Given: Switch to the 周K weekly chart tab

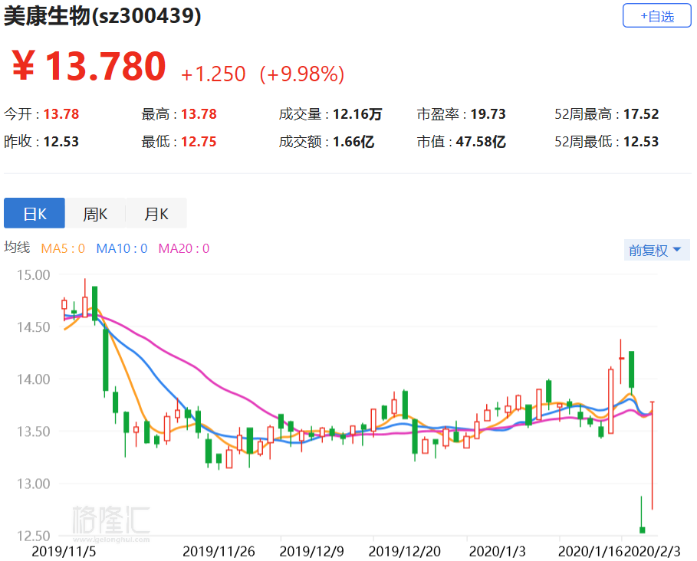Looking at the screenshot, I should click(95, 213).
